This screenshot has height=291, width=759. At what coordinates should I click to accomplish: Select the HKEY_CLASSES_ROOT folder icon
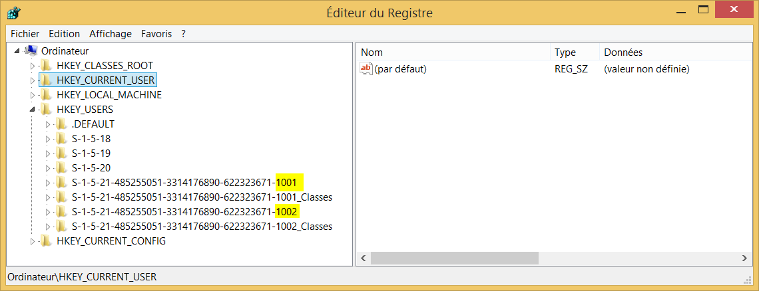[46, 65]
